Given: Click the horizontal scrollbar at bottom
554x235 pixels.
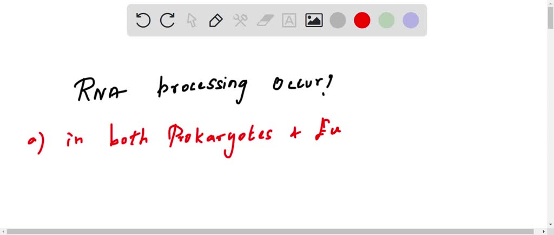Looking at the screenshot, I should click(271, 231).
